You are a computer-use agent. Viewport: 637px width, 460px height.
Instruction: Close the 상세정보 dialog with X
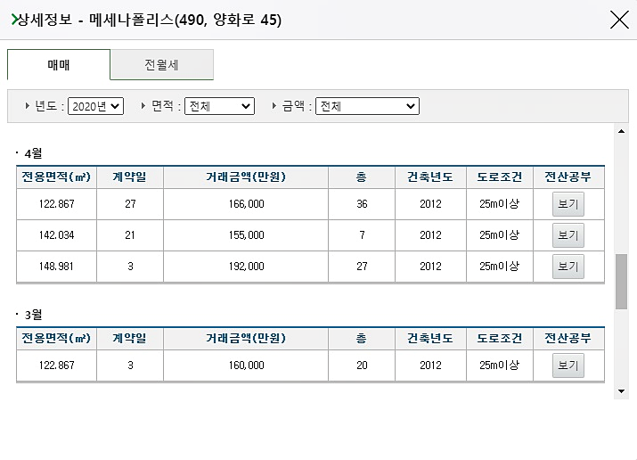pyautogui.click(x=619, y=20)
